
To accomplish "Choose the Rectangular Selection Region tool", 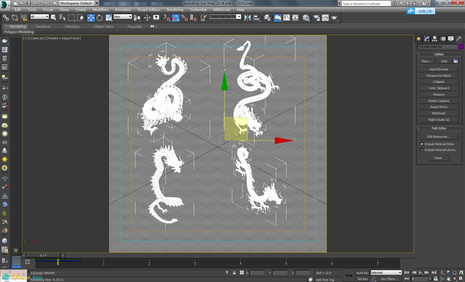I will [71, 18].
